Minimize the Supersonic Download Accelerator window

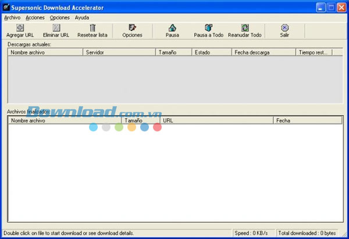[x=320, y=8]
